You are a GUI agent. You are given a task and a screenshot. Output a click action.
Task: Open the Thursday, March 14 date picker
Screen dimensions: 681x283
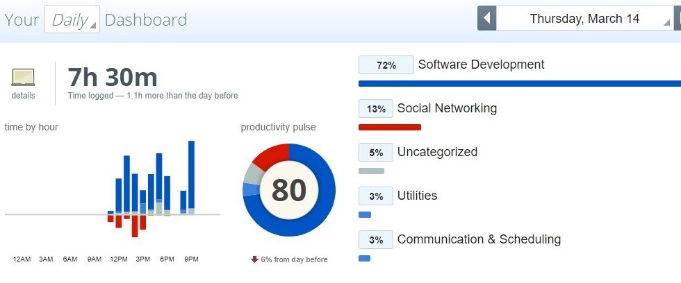coord(584,19)
